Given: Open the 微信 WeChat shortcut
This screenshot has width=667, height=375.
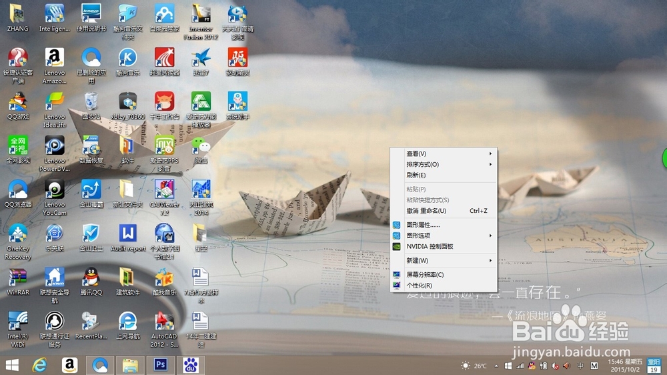Looking at the screenshot, I should (x=201, y=150).
